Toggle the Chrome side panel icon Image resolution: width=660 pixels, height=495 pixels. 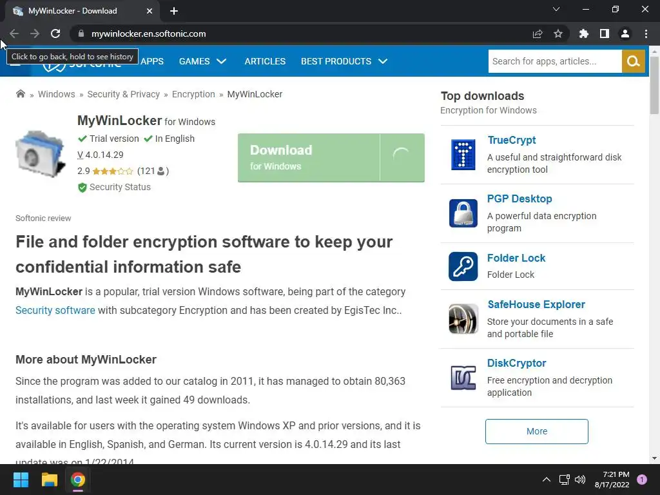pos(605,34)
